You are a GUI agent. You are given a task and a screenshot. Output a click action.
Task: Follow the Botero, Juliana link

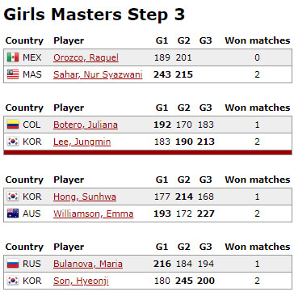click(x=86, y=125)
